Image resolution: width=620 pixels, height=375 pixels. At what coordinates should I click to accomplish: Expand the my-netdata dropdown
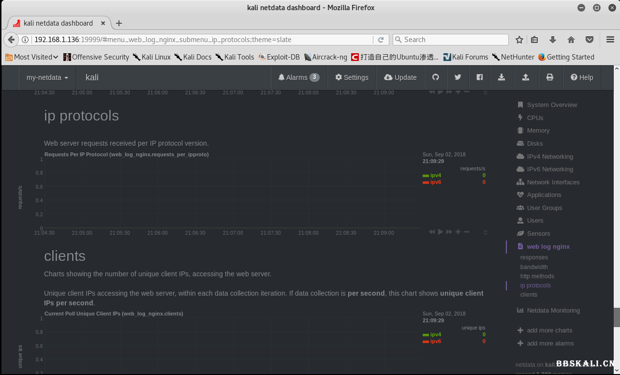(47, 77)
